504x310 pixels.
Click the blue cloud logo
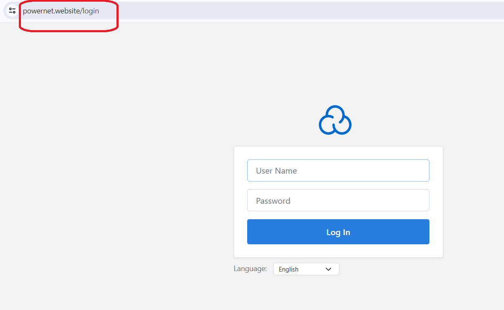point(335,120)
